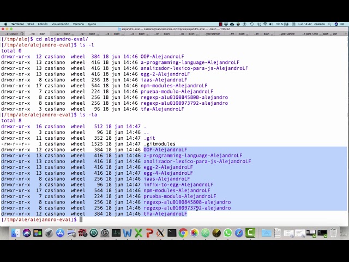Viewport: 349px width, 262px height.
Task: Open Google Chrome from the Dock
Action: click(x=183, y=233)
